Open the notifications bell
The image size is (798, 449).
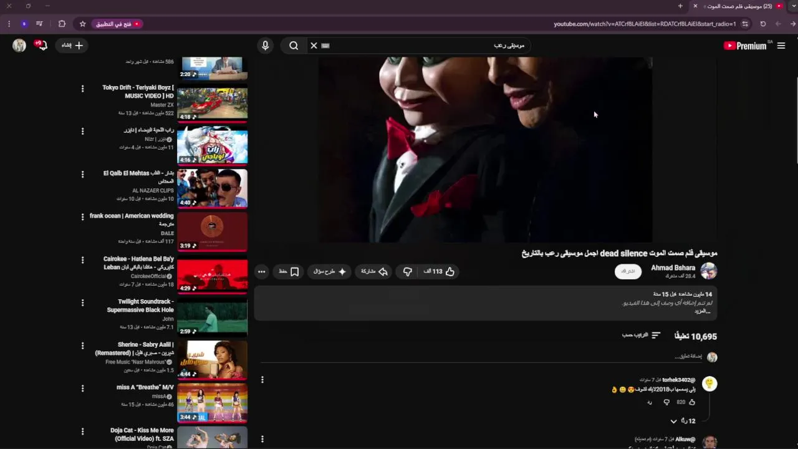coord(41,46)
